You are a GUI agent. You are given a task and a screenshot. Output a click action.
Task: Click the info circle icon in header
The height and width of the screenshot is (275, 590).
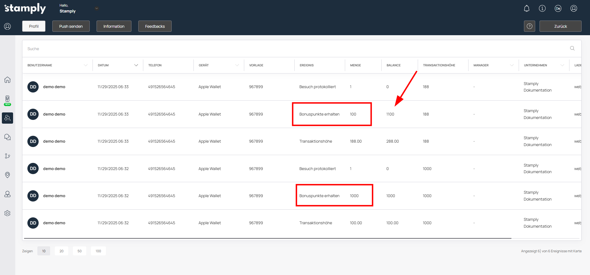click(542, 8)
